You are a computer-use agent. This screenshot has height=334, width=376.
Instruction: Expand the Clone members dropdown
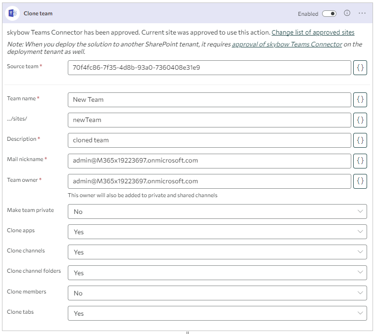(x=217, y=293)
